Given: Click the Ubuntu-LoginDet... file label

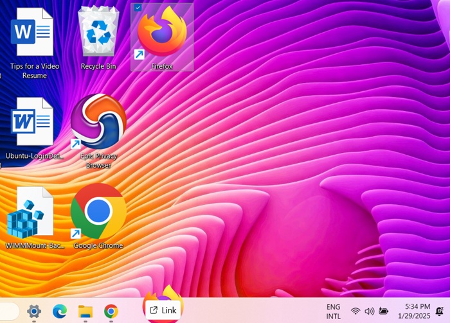Looking at the screenshot, I should 35,156.
